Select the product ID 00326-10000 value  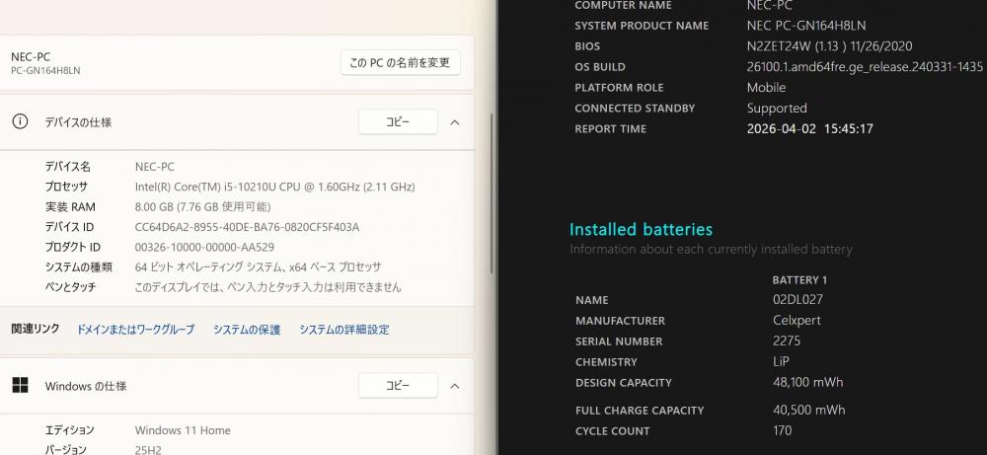[x=204, y=248]
